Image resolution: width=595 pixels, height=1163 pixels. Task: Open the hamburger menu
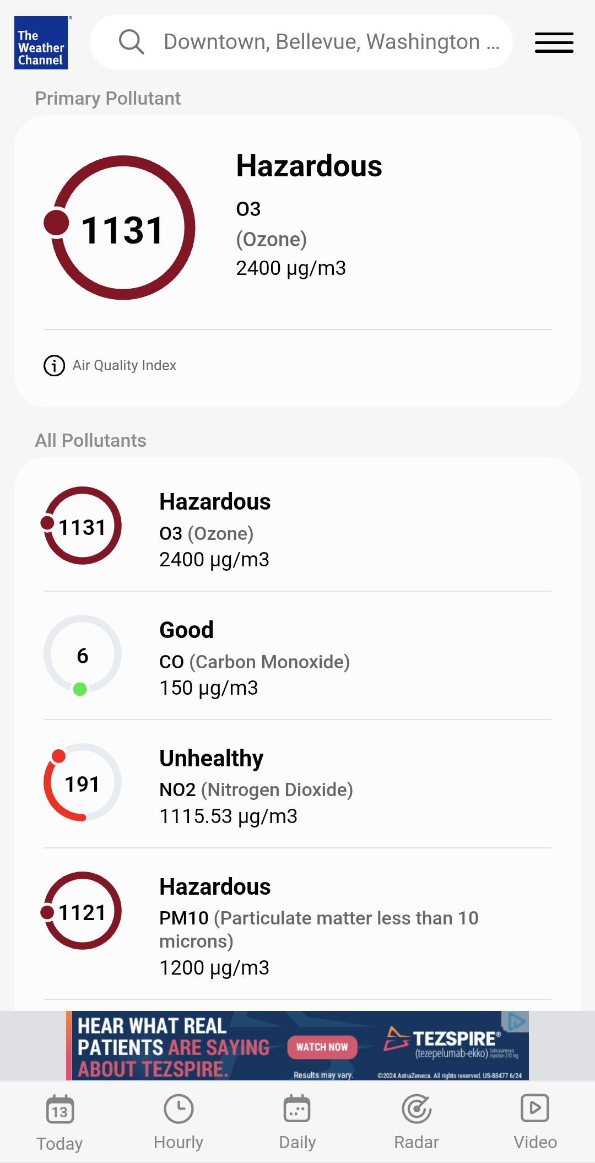click(x=554, y=42)
